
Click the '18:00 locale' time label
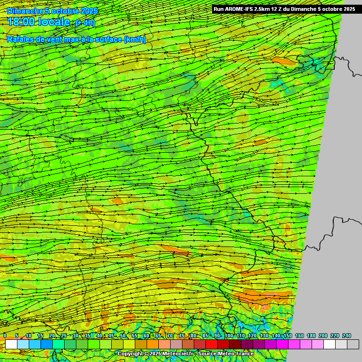coord(39,22)
